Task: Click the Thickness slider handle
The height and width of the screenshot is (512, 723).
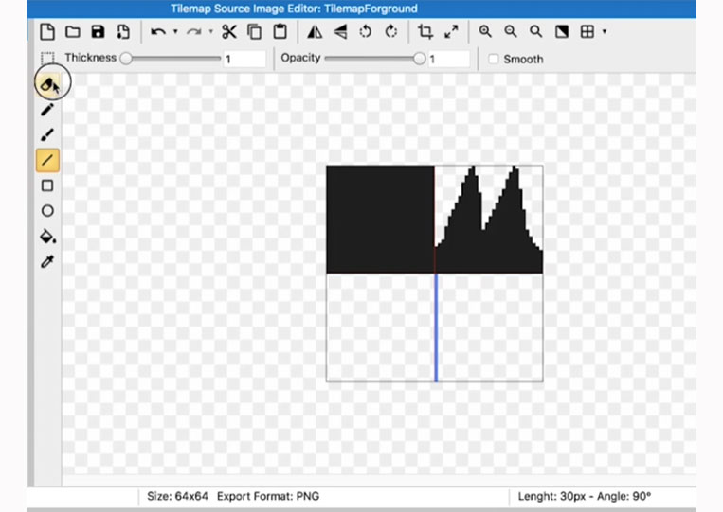Action: point(126,59)
